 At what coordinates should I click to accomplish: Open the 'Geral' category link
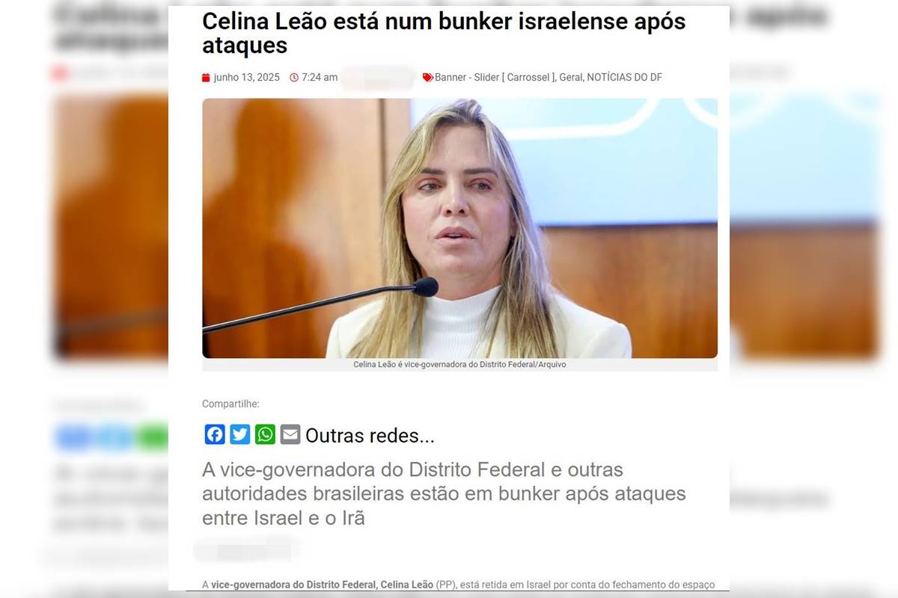coord(571,78)
